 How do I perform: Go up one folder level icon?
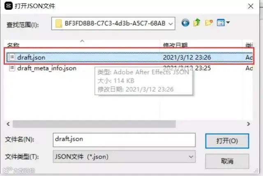pyautogui.click(x=197, y=23)
